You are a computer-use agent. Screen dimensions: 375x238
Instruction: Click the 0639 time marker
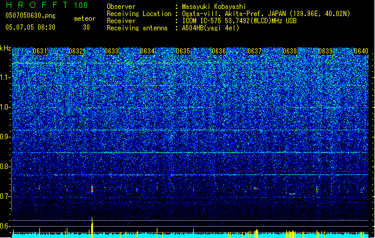point(326,51)
